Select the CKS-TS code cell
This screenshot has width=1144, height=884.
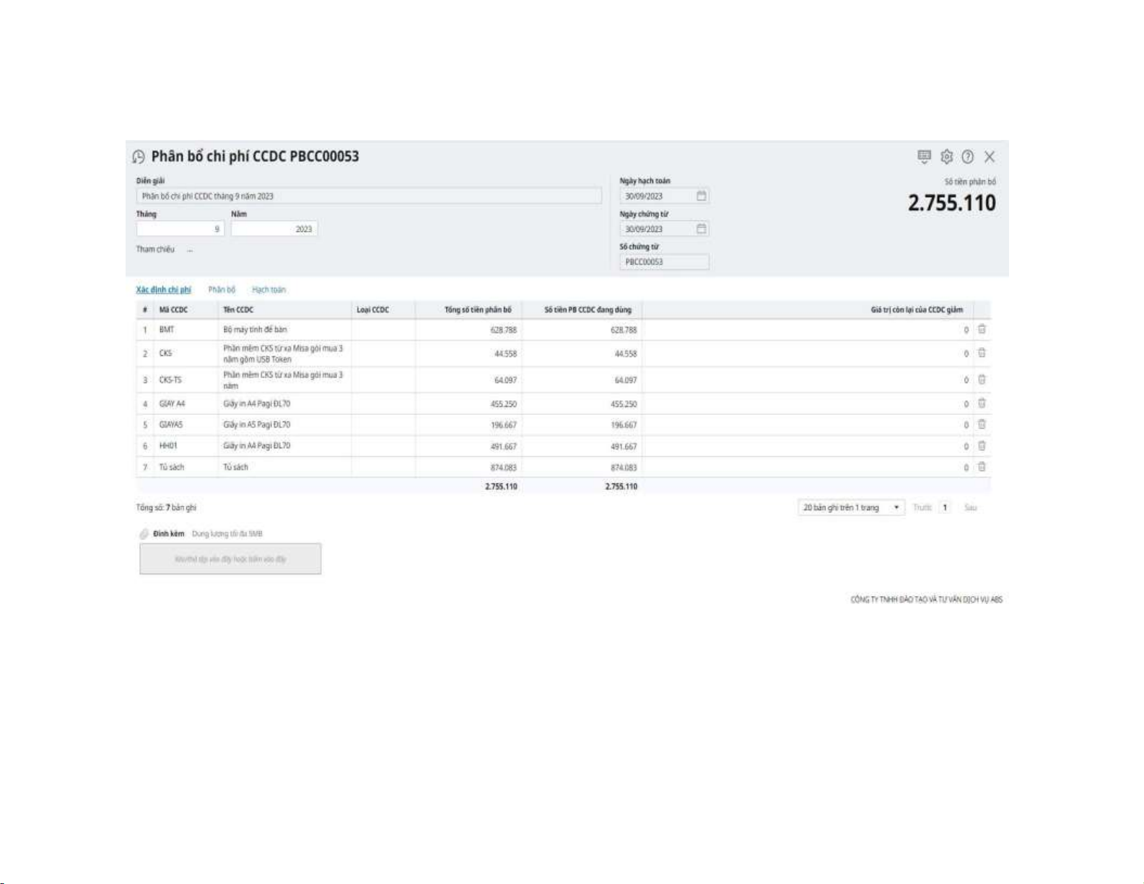tap(185, 380)
